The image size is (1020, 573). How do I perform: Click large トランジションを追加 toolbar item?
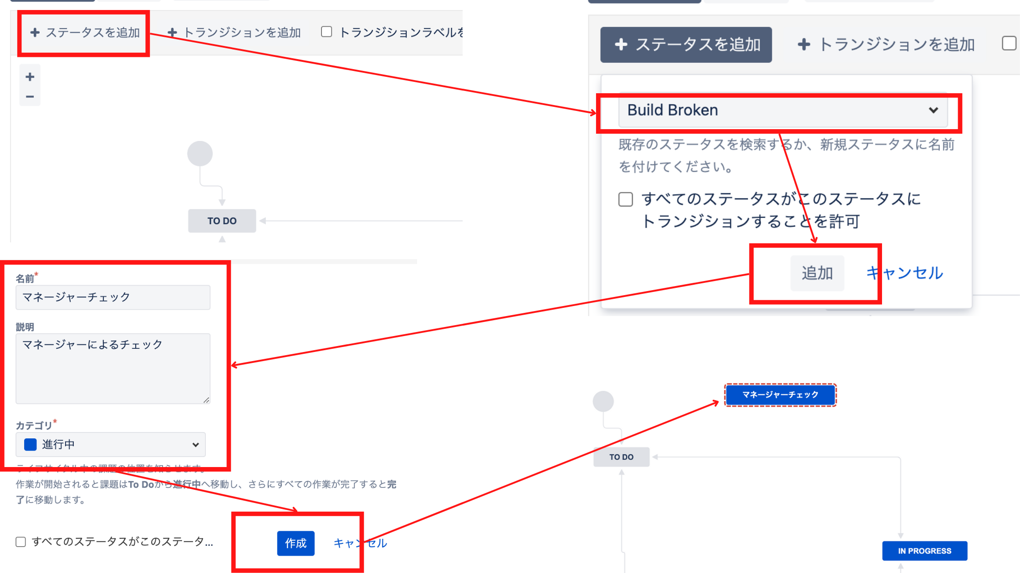point(886,45)
